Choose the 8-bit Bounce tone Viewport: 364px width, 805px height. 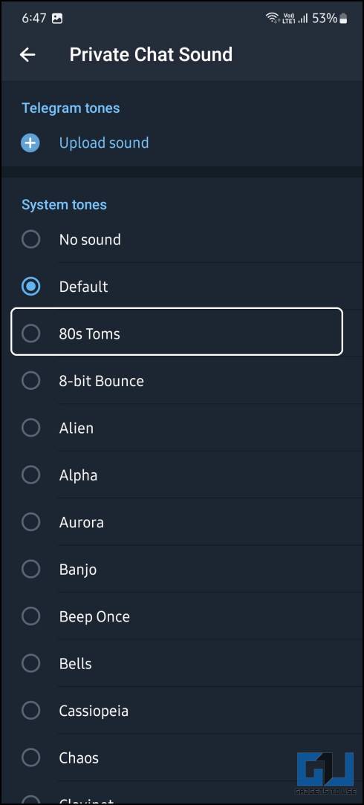(182, 381)
